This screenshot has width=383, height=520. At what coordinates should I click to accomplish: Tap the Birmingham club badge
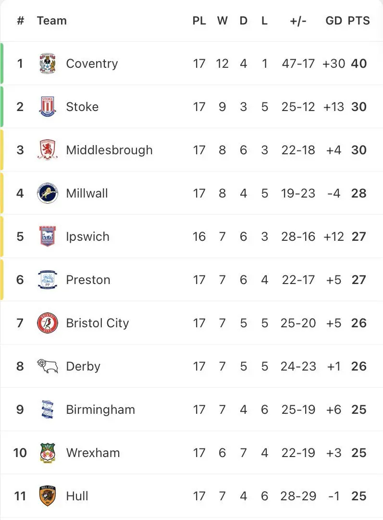tap(48, 409)
